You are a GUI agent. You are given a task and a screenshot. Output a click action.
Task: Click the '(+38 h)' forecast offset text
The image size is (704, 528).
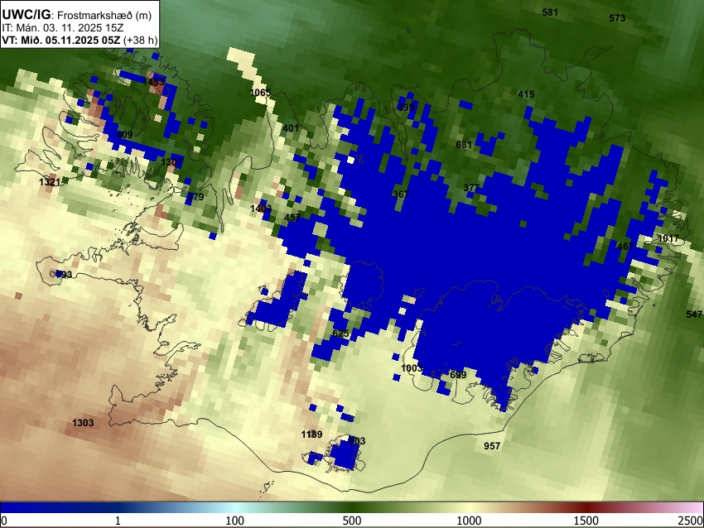(x=140, y=40)
